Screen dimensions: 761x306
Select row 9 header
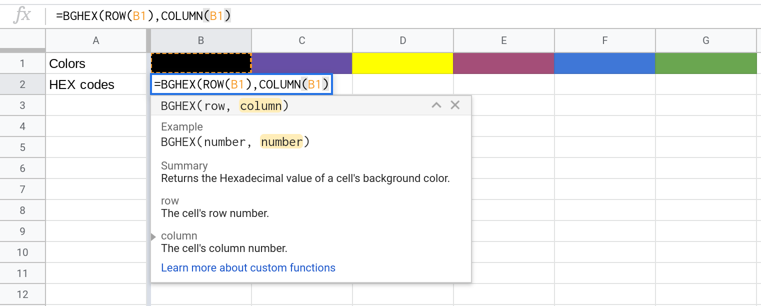[22, 231]
